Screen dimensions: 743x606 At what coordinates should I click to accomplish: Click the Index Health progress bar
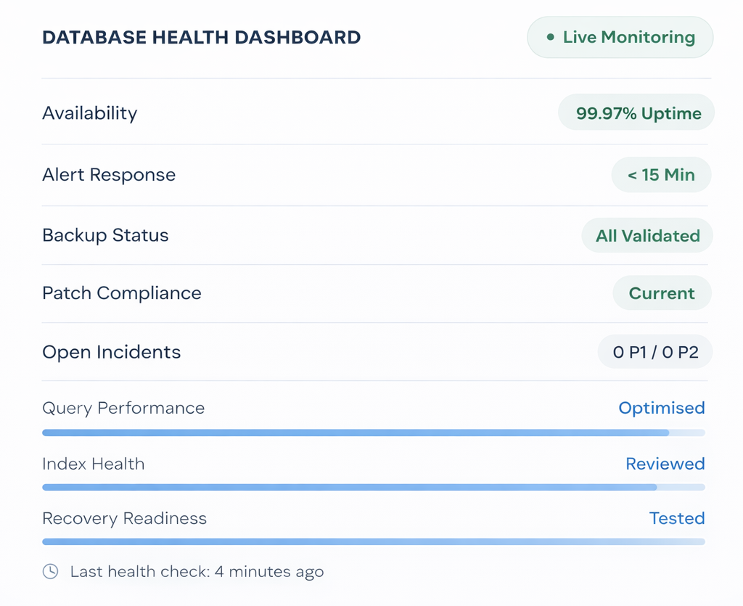[x=373, y=487]
